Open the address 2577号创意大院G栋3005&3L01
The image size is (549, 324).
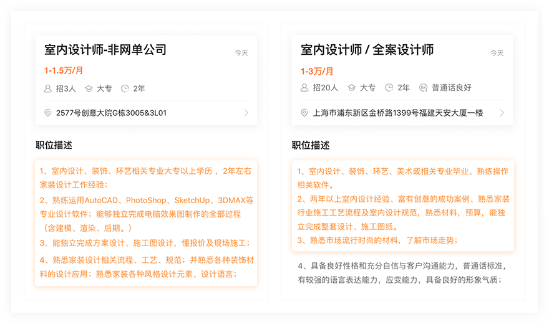tap(111, 113)
